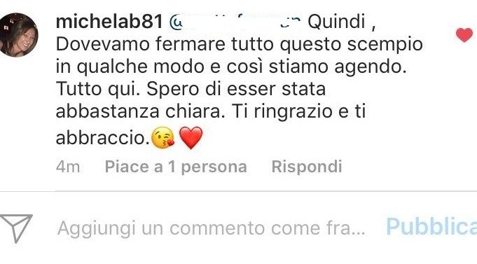The height and width of the screenshot is (264, 477).
Task: Reply using the Rispondi button
Action: coord(307,167)
